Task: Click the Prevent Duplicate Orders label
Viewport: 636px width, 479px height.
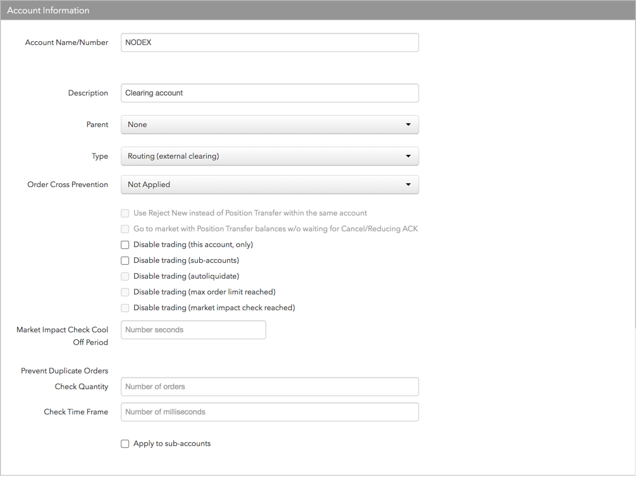Action: 64,371
